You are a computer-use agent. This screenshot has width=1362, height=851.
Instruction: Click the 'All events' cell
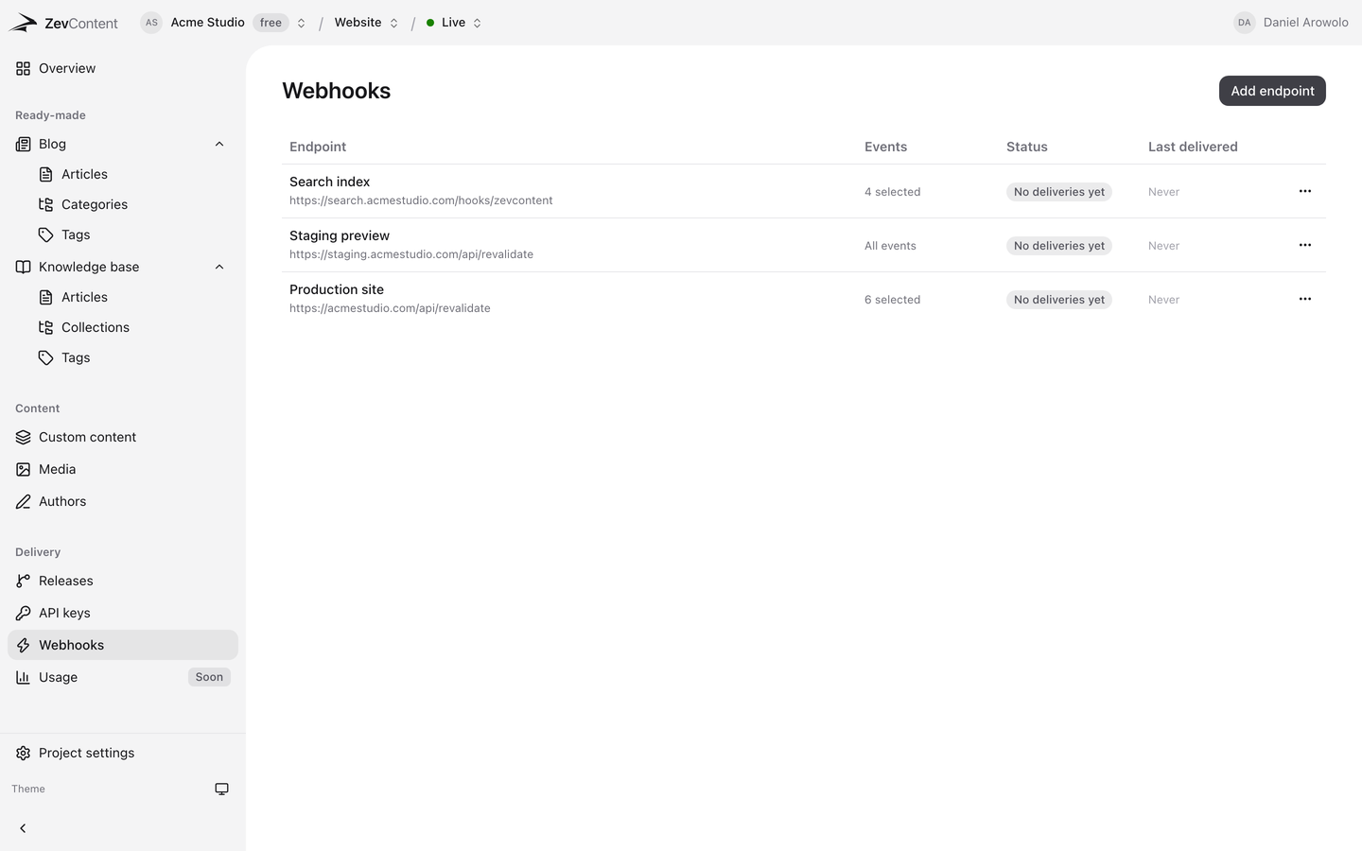click(x=890, y=246)
